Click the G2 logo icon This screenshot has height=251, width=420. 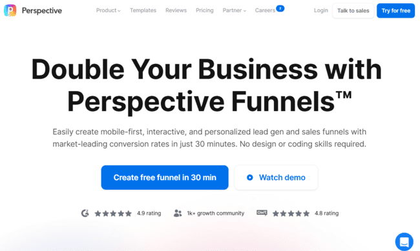(85, 214)
